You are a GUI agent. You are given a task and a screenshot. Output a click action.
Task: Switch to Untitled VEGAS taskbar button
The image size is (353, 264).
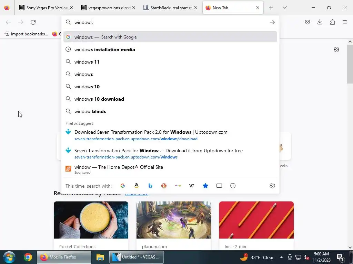[x=137, y=257]
